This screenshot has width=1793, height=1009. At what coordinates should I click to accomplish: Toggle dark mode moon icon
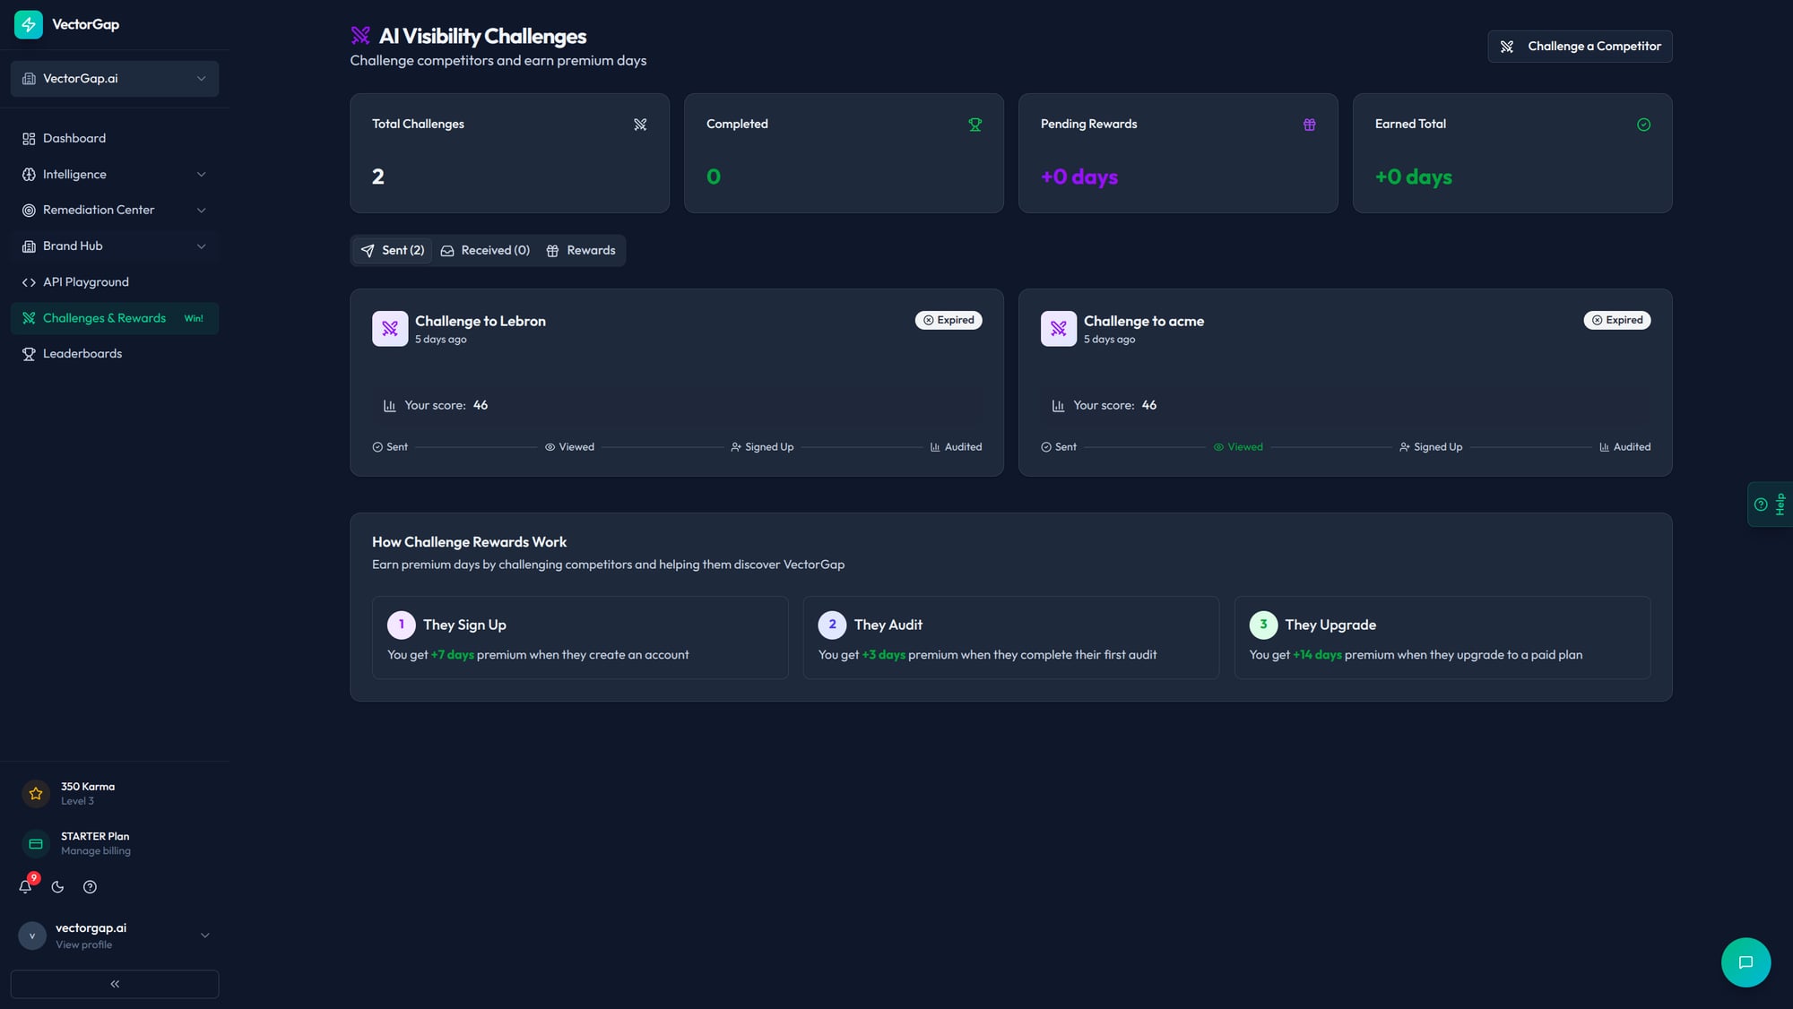pos(57,886)
